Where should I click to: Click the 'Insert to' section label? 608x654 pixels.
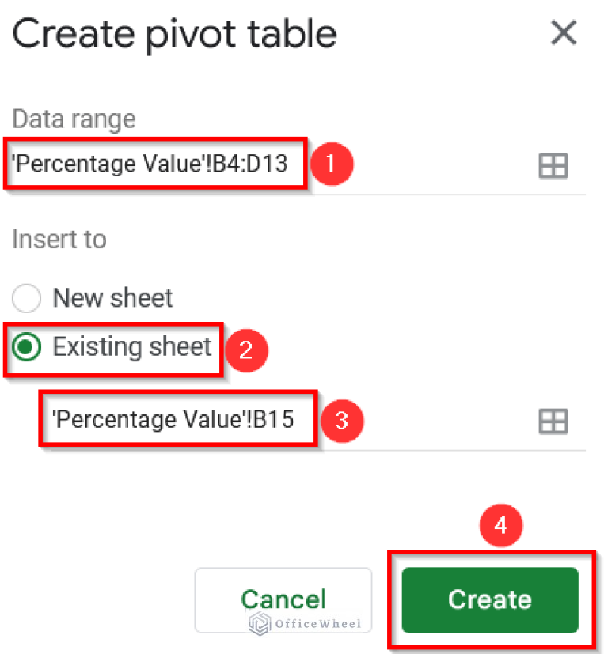coord(59,239)
